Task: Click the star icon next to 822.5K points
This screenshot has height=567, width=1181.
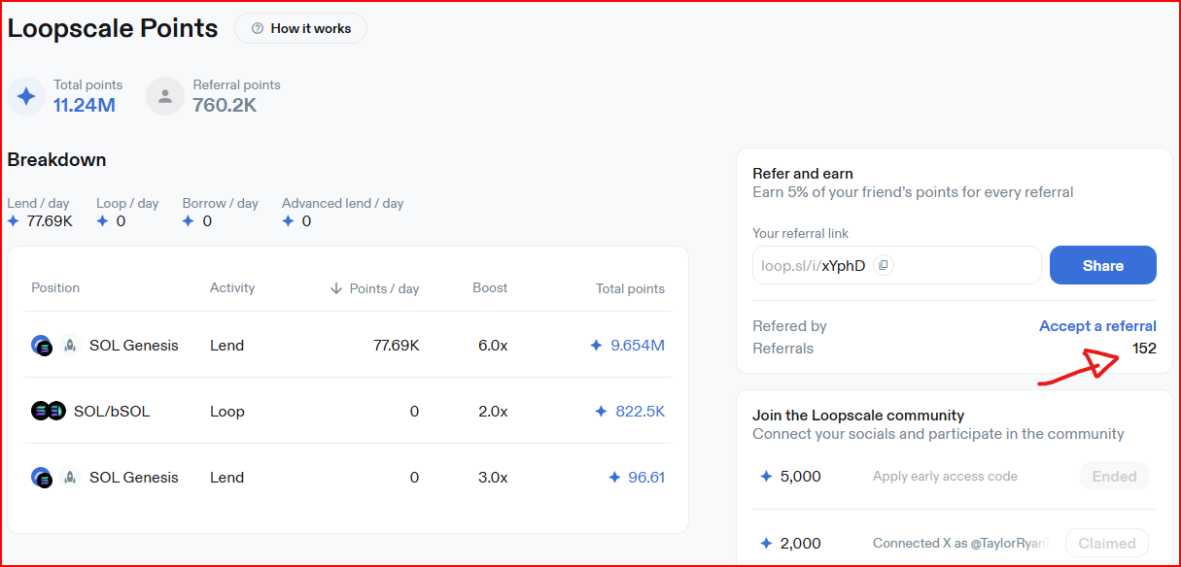Action: point(602,412)
